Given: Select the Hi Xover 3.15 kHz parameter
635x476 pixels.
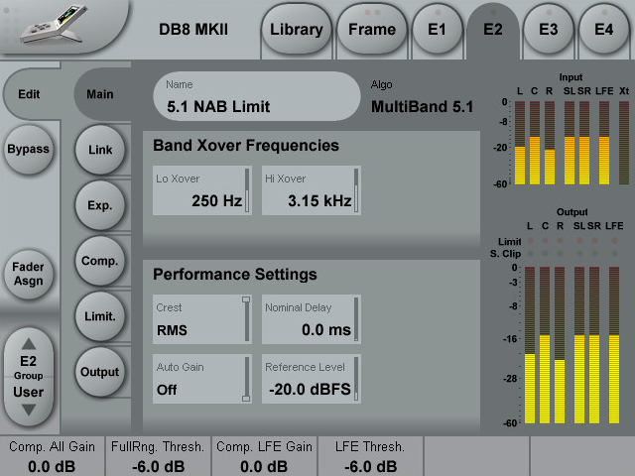Looking at the screenshot, I should tap(311, 190).
